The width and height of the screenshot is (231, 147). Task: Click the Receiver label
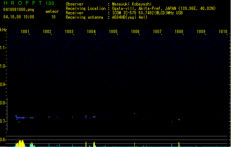[75, 13]
